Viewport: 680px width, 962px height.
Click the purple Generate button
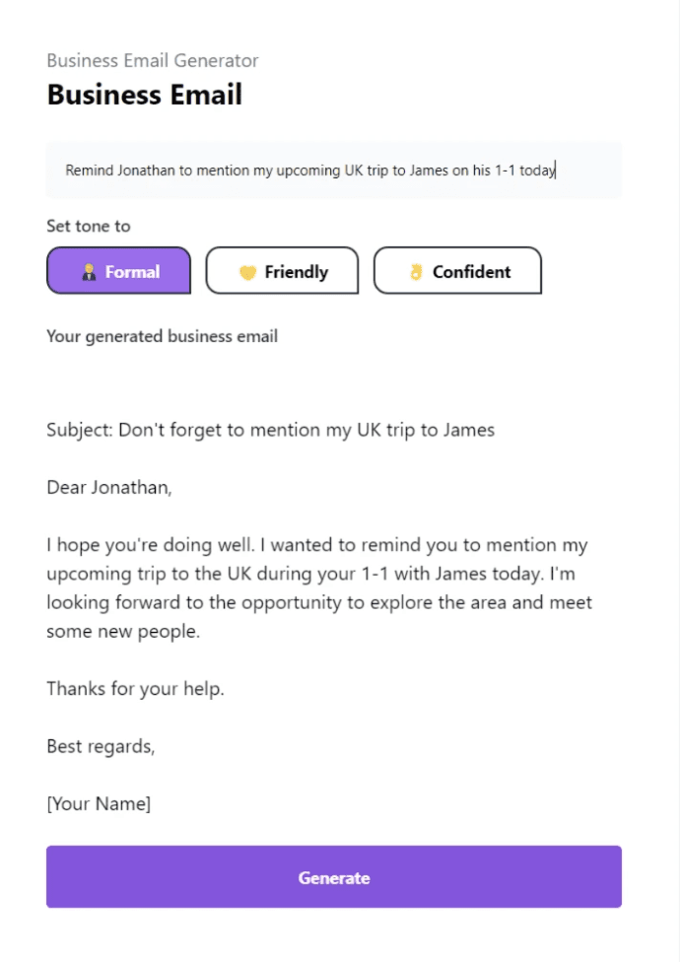tap(333, 877)
